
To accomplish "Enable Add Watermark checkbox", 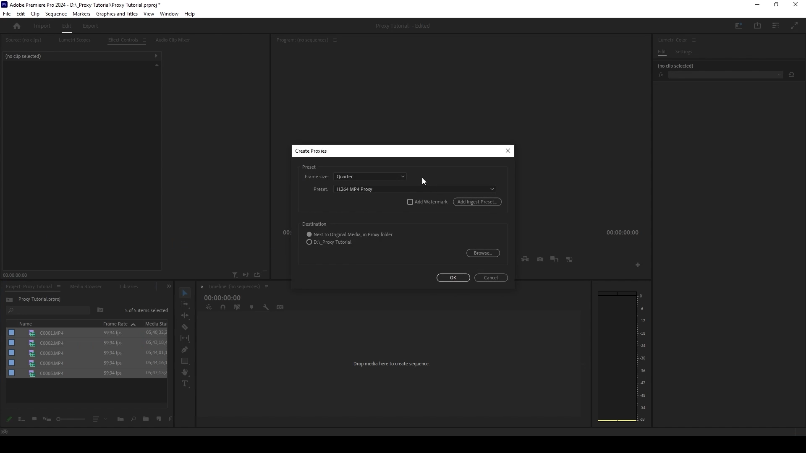I will [x=410, y=202].
